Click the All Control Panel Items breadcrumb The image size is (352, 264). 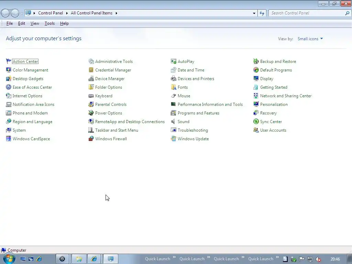pos(91,13)
